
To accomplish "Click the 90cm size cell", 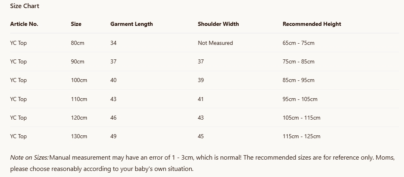I will point(77,61).
